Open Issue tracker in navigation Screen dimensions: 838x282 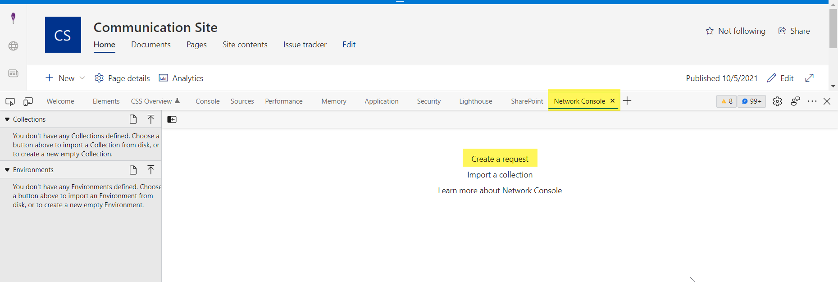coord(305,45)
